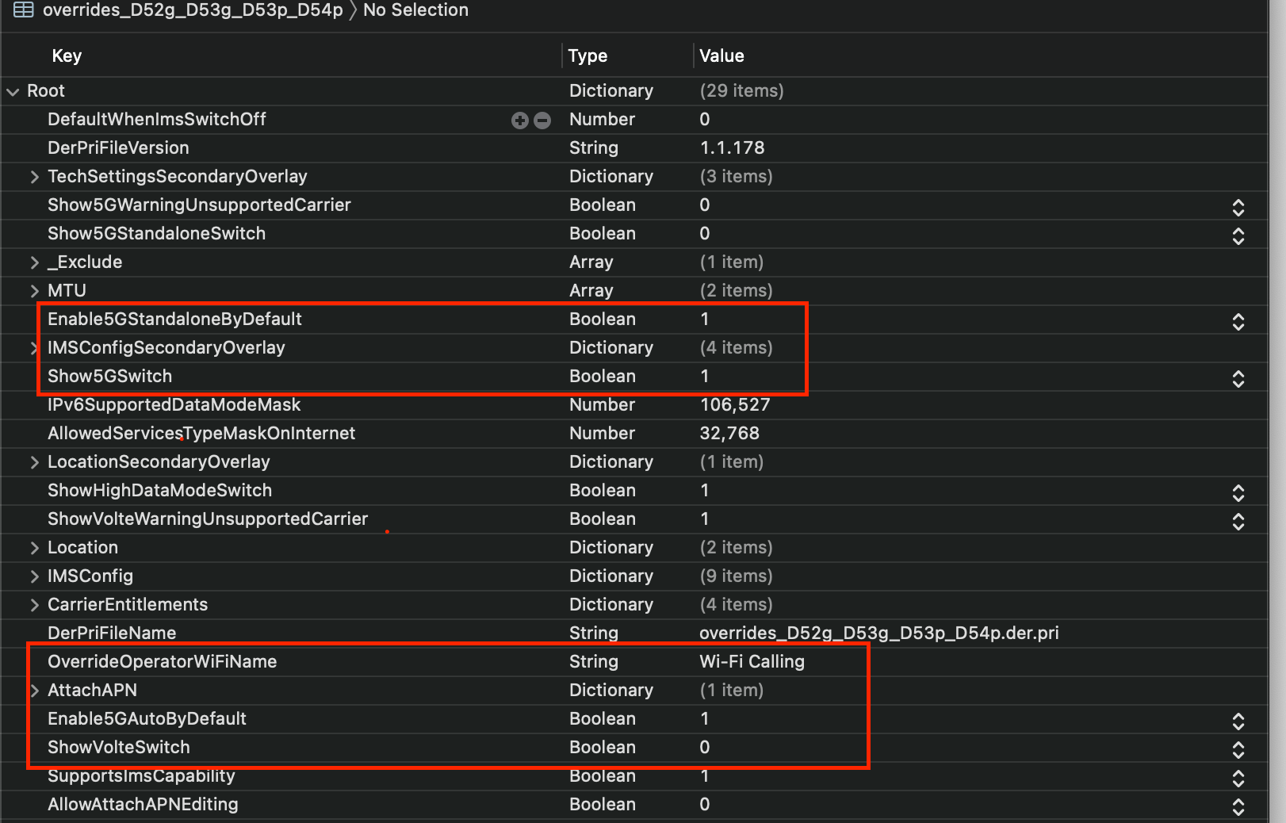Expand the MTU array
Image resolution: width=1286 pixels, height=823 pixels.
click(x=34, y=291)
